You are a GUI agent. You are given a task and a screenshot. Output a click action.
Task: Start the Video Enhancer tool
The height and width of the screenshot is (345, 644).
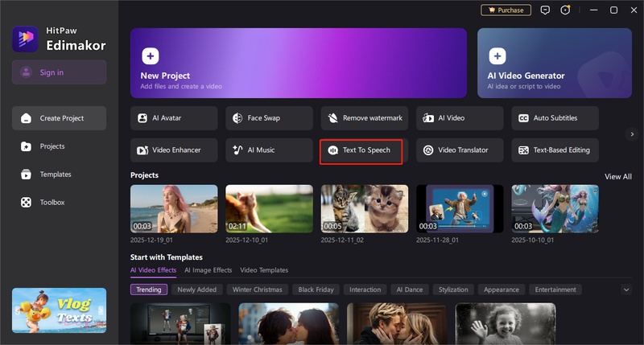(x=174, y=150)
